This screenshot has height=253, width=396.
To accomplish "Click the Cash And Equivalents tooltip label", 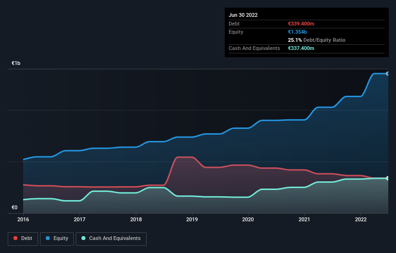I will [x=254, y=48].
